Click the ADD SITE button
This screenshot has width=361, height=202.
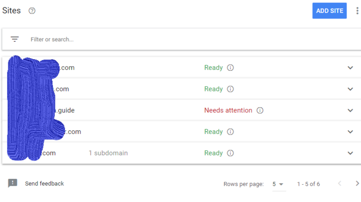pyautogui.click(x=329, y=11)
